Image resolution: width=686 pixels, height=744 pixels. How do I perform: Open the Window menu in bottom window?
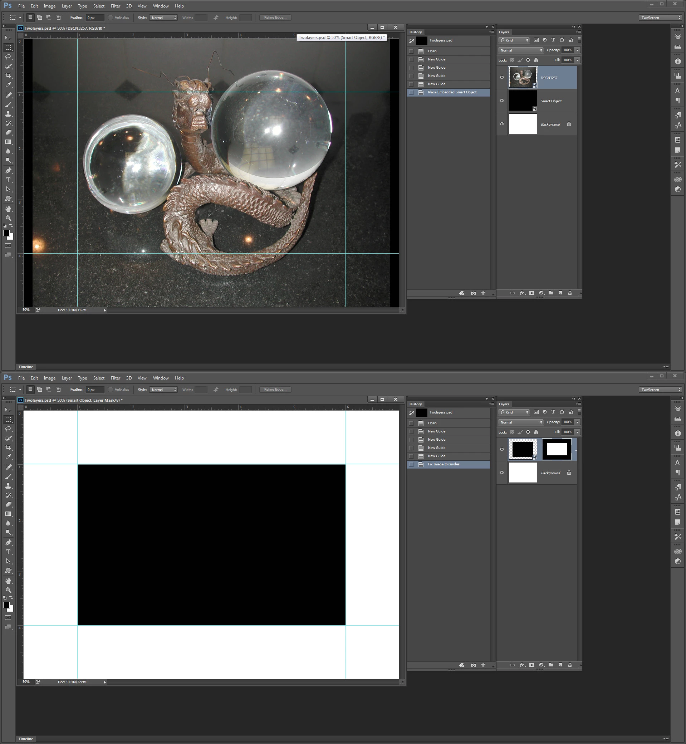point(161,378)
